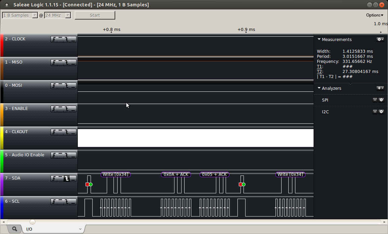Set falling edge trigger on MISO channel
Screen dimensions: 388x234
(67, 63)
